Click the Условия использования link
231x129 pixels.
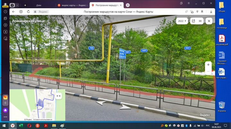(42, 119)
